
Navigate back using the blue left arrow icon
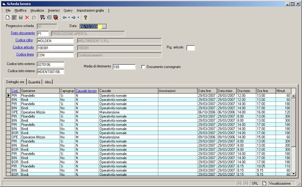(64, 17)
